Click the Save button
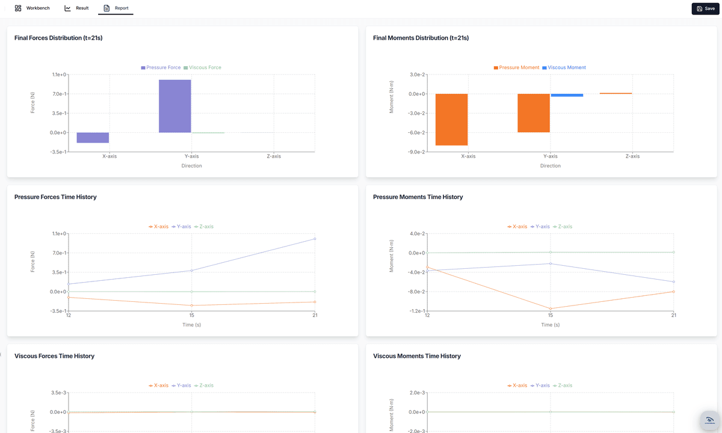Image resolution: width=722 pixels, height=433 pixels. [705, 8]
